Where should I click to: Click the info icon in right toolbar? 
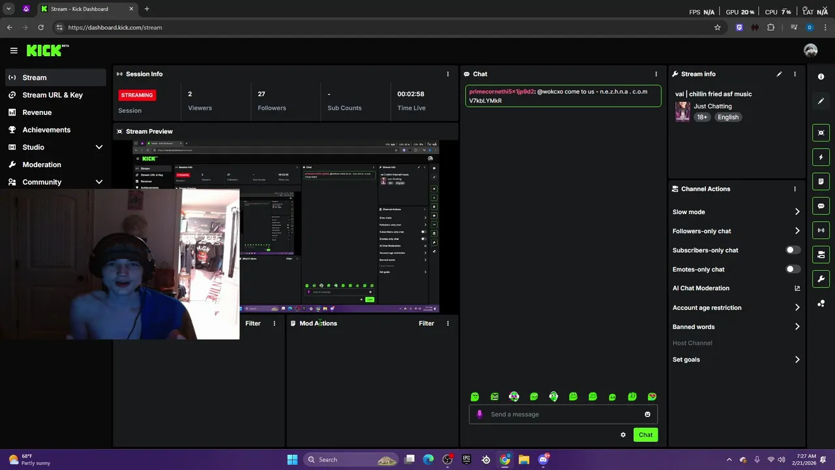point(821,77)
